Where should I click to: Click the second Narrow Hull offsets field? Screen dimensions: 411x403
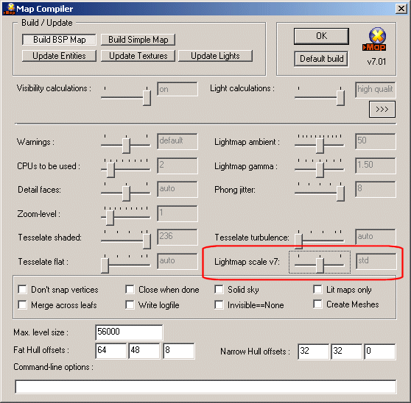[346, 352]
